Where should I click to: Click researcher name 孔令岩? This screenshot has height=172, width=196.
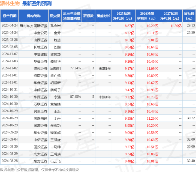click(55, 26)
